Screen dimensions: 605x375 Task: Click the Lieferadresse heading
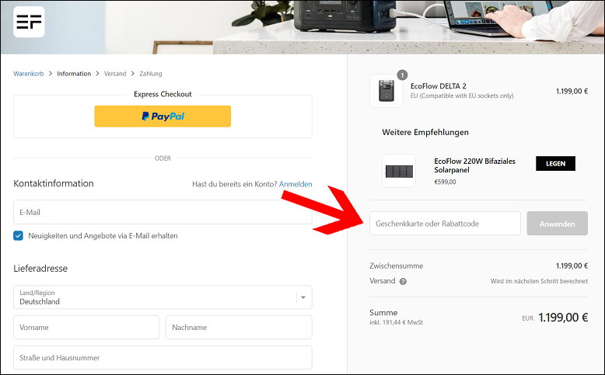(x=40, y=268)
